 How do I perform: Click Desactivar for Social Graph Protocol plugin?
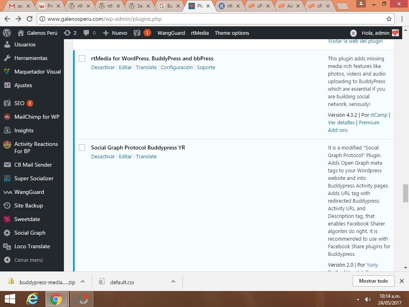coord(103,157)
